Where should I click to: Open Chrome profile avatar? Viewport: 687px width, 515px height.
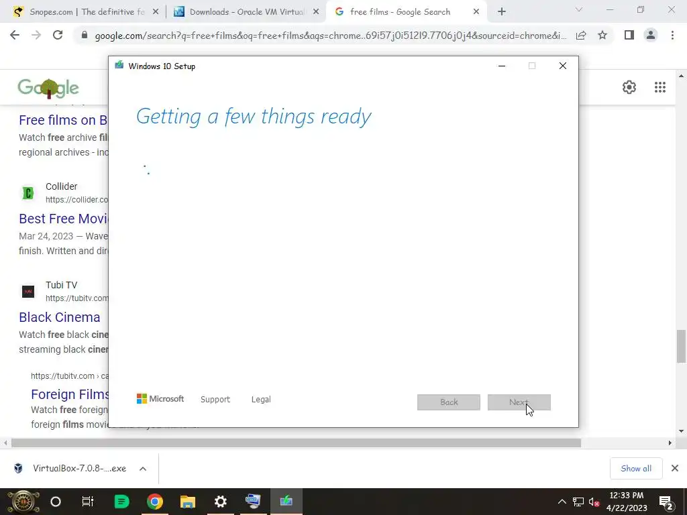coord(651,35)
